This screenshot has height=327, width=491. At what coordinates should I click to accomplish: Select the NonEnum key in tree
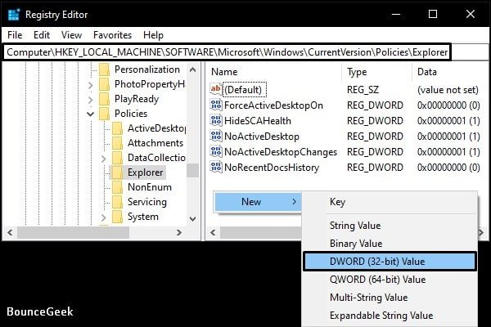point(150,187)
